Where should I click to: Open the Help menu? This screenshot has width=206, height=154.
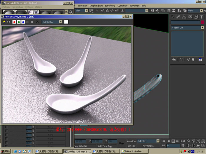(x=144, y=6)
